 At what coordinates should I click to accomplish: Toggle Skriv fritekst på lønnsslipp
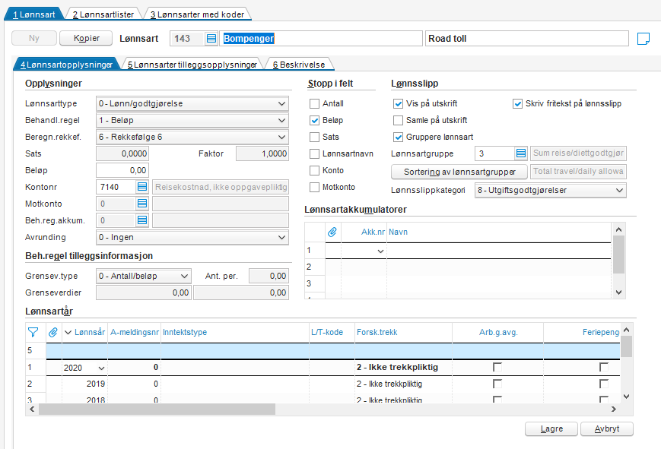click(x=518, y=103)
